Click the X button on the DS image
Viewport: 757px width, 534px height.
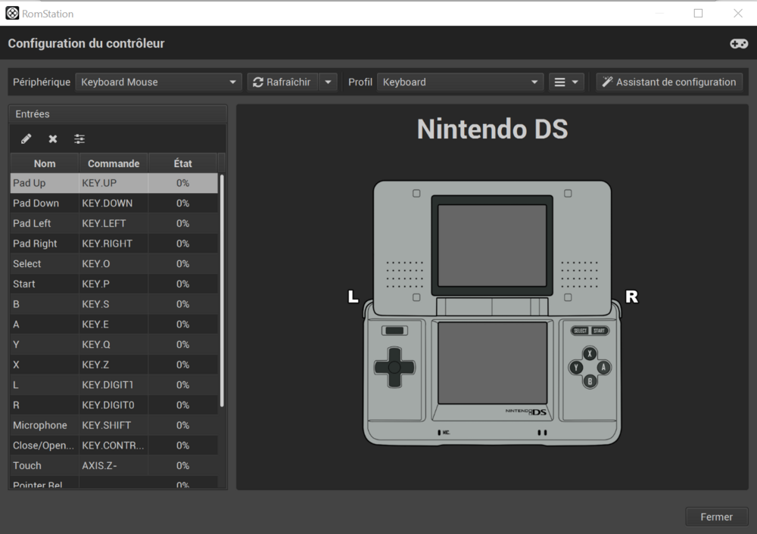[x=590, y=354]
